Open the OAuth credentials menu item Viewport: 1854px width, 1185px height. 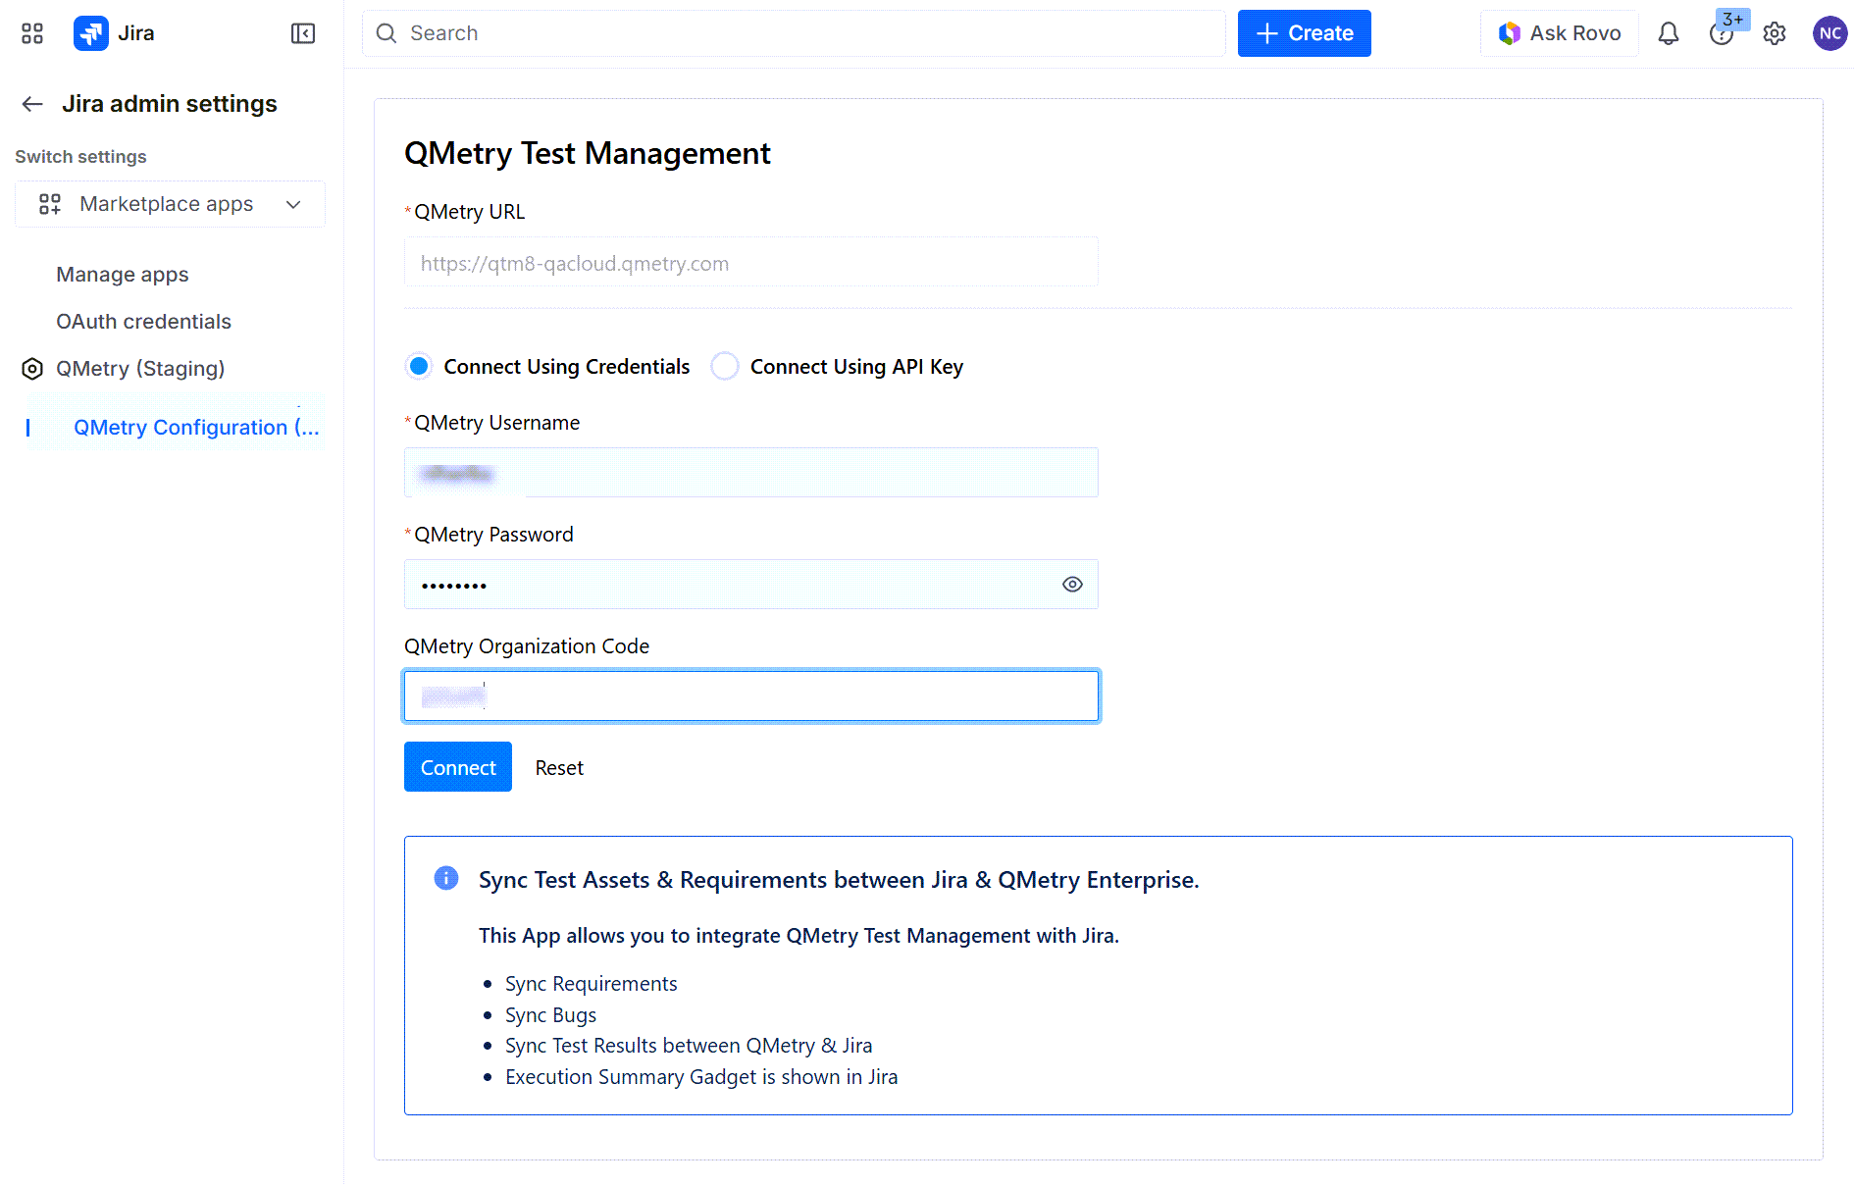click(143, 322)
